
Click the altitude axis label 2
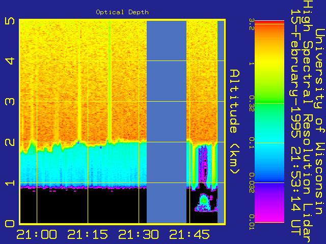click(x=10, y=142)
